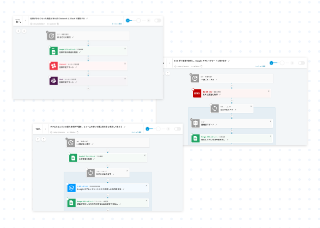Image resolution: width=320 pixels, height=228 pixels.
Task: Click the Chatwork icon in top workflow
Action: [53, 65]
